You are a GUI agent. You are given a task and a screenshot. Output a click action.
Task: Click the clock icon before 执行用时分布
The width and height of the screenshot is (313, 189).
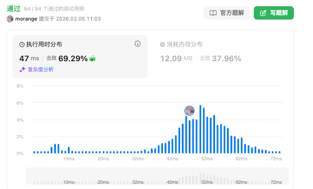click(22, 44)
